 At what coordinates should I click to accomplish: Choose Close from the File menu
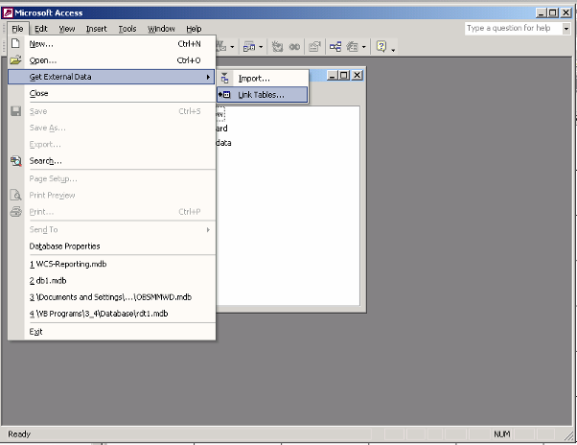click(x=111, y=93)
